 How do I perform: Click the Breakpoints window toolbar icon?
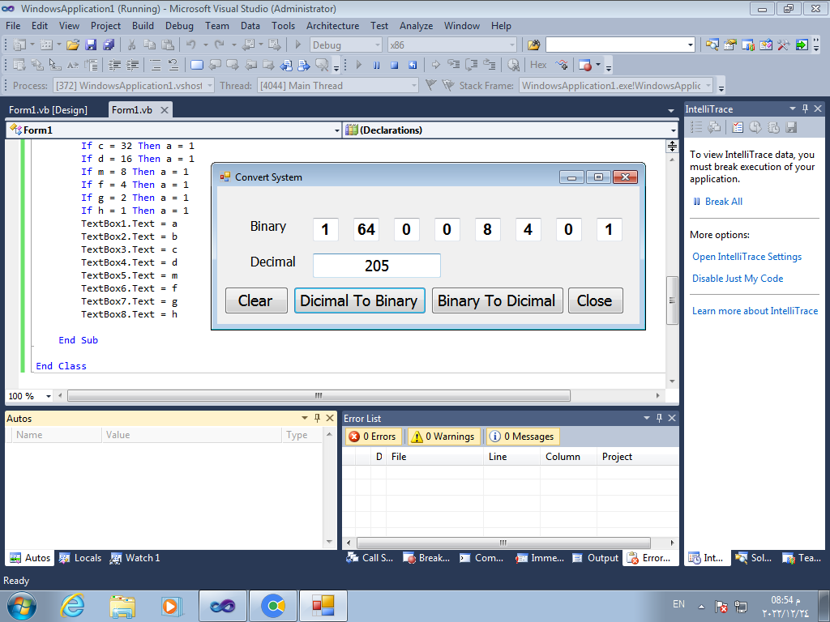point(584,65)
